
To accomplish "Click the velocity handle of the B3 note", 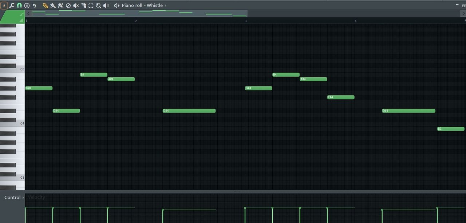I will [437, 208].
